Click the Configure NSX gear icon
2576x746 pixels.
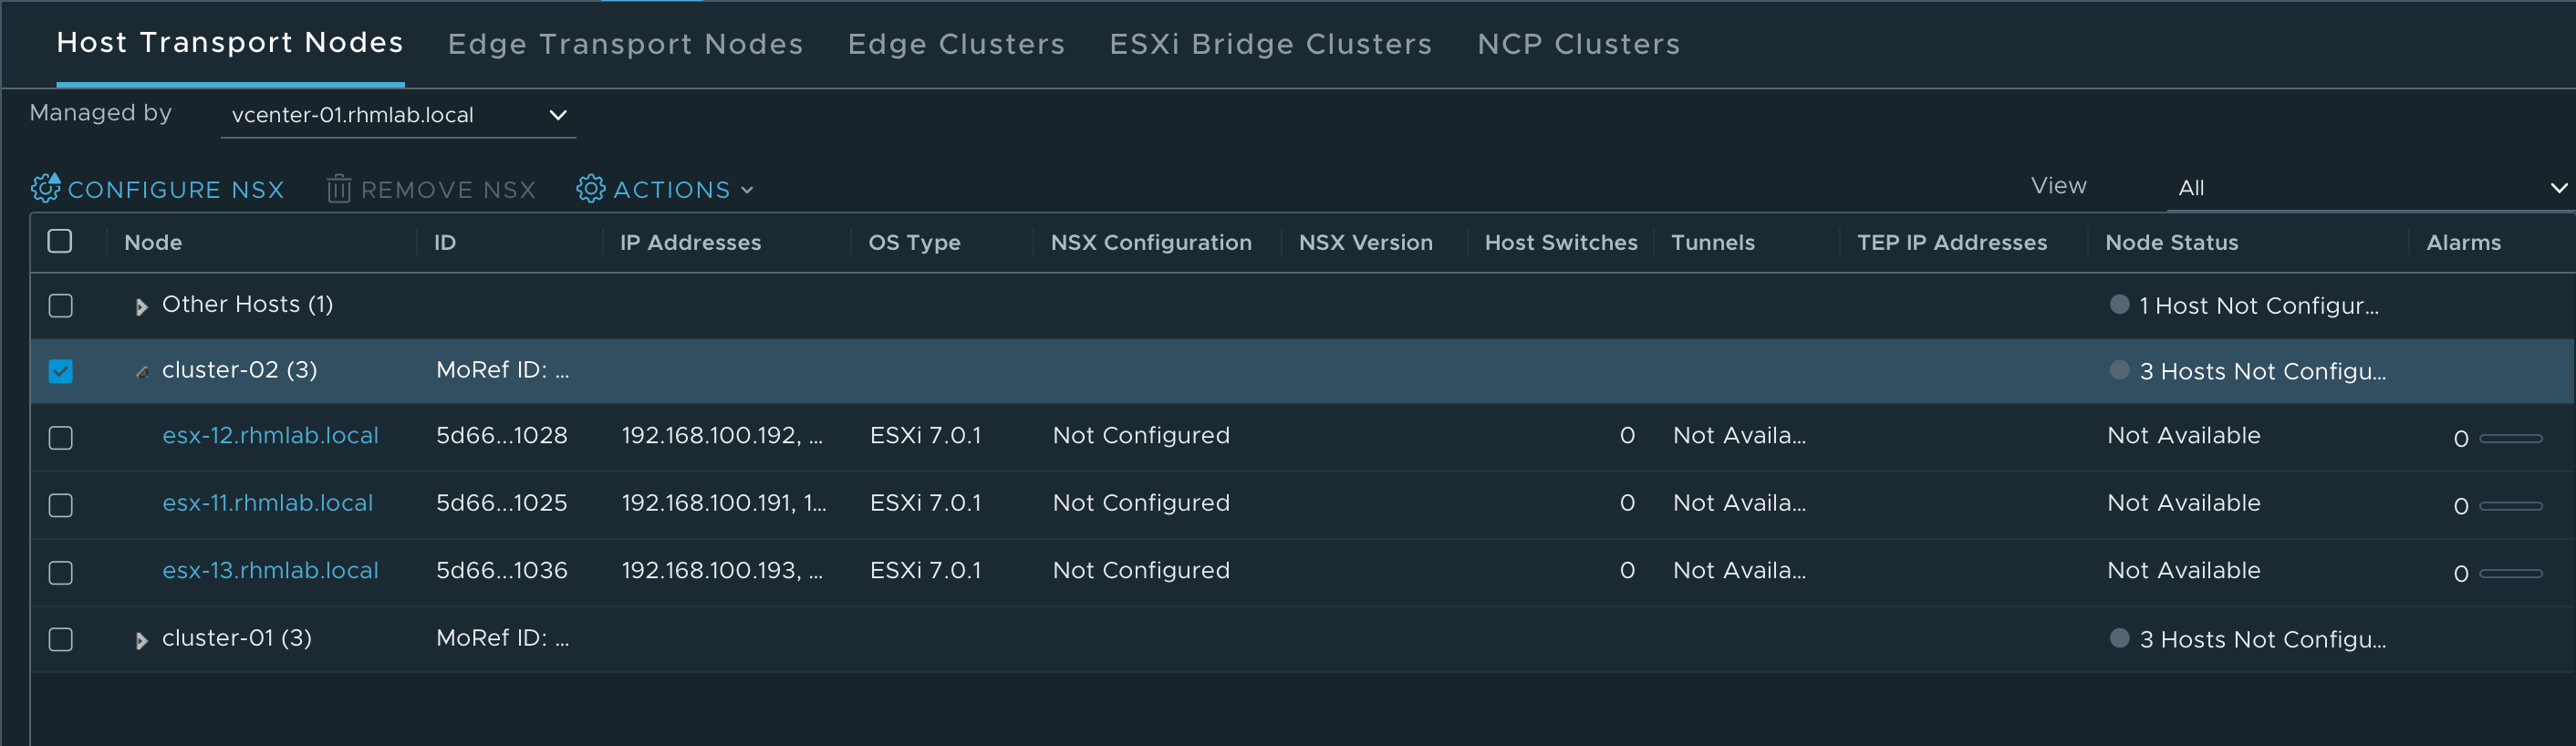tap(46, 188)
